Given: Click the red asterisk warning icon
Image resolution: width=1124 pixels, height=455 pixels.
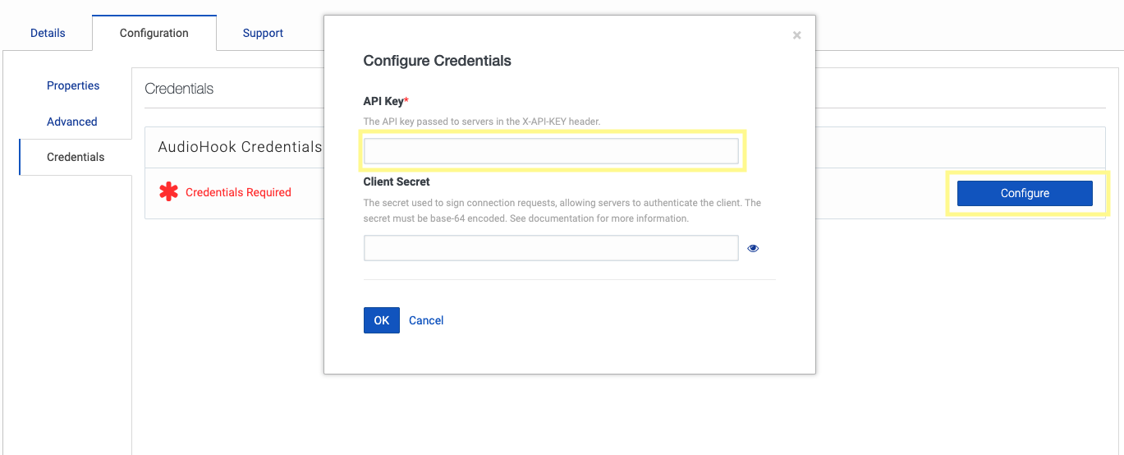Looking at the screenshot, I should [x=168, y=192].
